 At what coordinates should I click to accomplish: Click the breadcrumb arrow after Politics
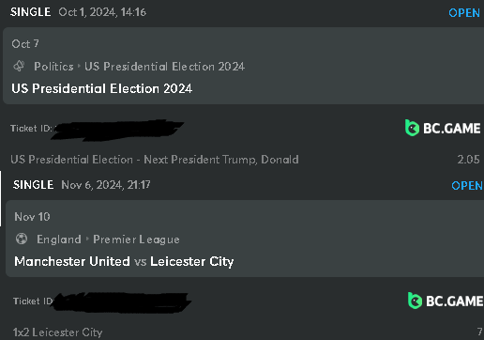[x=79, y=66]
